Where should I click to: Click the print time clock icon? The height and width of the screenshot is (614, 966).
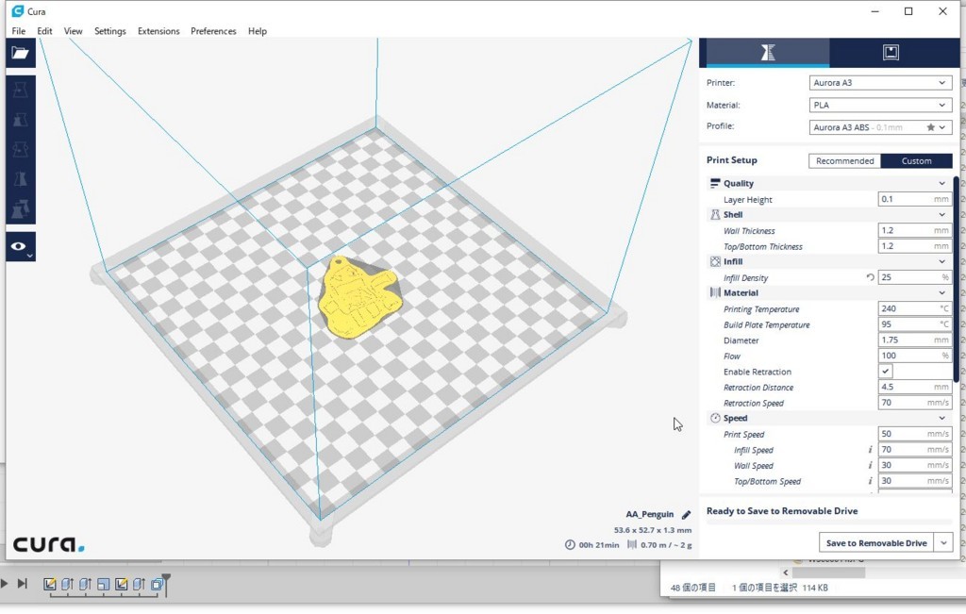[x=570, y=545]
